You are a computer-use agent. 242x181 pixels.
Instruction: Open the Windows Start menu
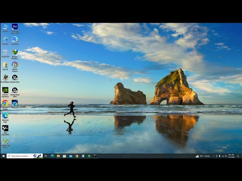(x=3, y=156)
